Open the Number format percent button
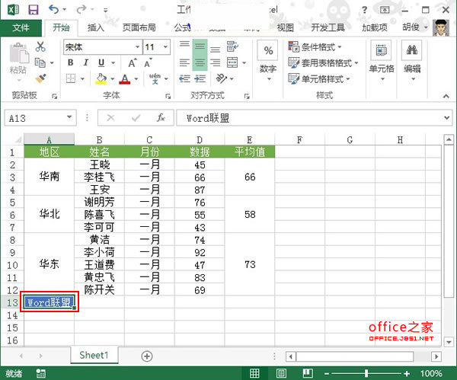The height and width of the screenshot is (380, 457). 268,50
